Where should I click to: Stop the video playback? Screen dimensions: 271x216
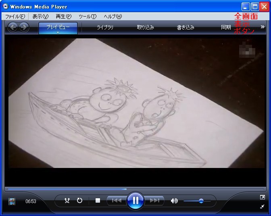(x=98, y=200)
